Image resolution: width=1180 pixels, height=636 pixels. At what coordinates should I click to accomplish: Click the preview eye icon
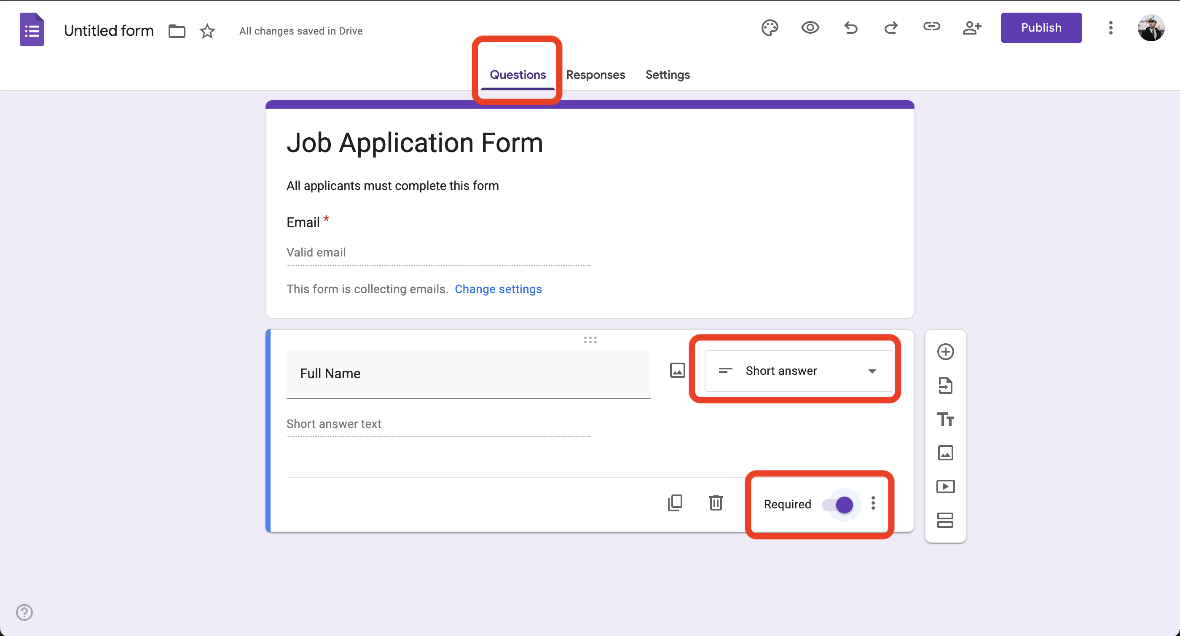tap(810, 28)
